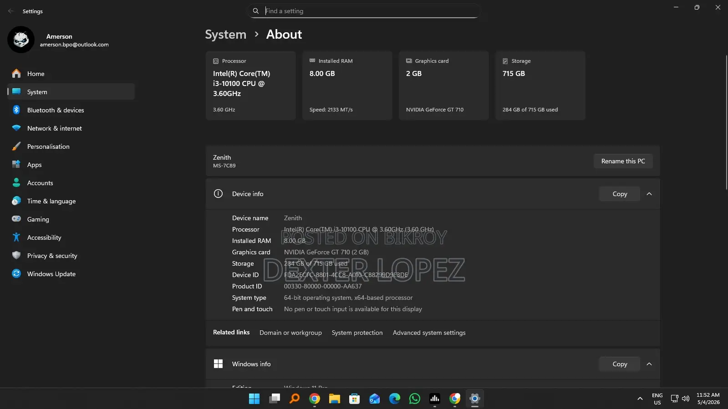Go to Network & internet settings
The image size is (728, 409).
71,128
